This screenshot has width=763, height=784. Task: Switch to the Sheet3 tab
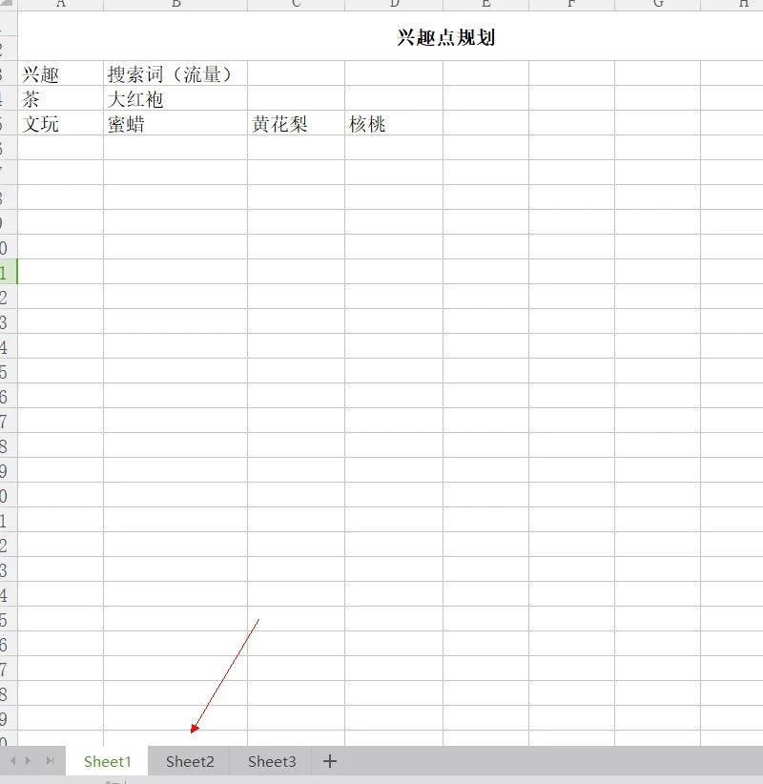click(271, 761)
